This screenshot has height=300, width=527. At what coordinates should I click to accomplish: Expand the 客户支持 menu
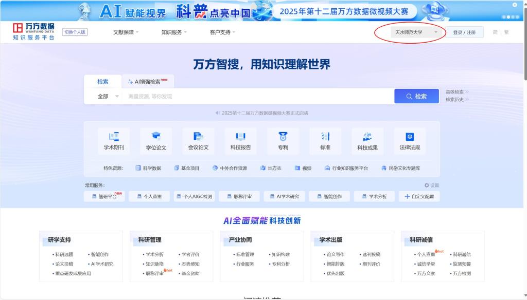[222, 32]
